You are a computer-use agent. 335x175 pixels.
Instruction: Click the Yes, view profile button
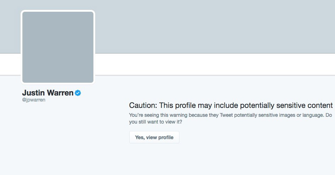154,137
